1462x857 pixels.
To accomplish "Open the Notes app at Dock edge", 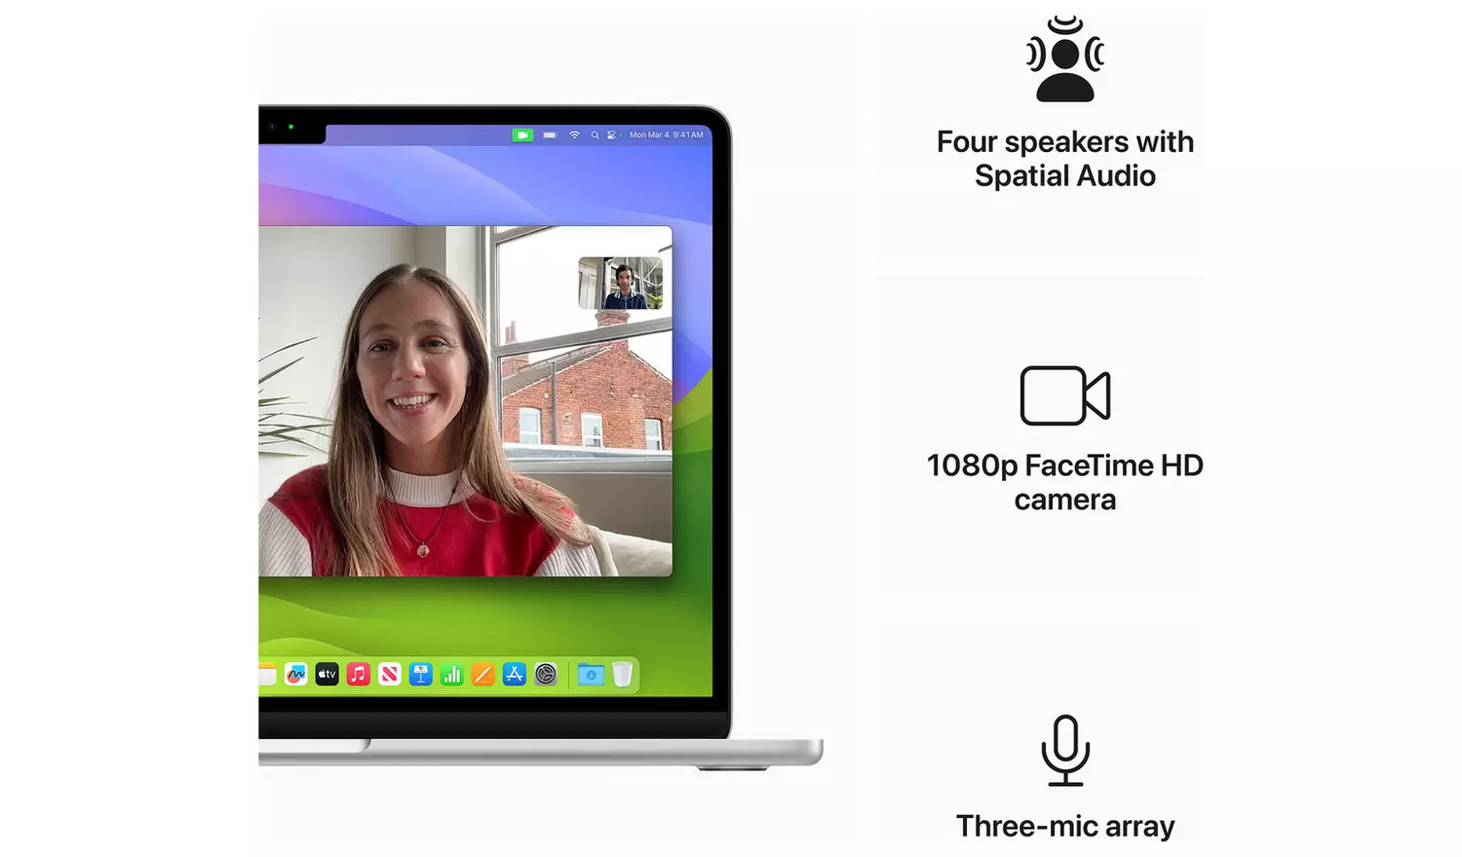I will 267,674.
